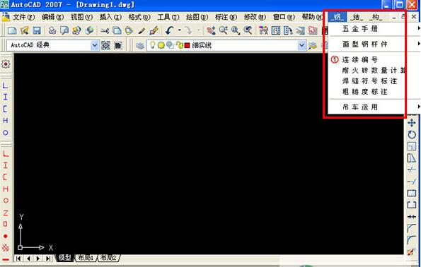Click the Zoom Realtime magnifier icon
The image size is (421, 267).
224,30
